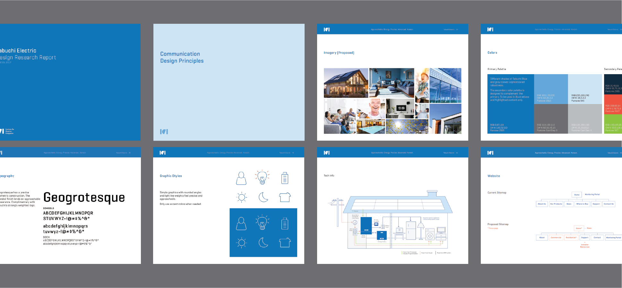This screenshot has height=288, width=622.
Task: Select the green Pantone 367 secondary swatch
Action: click(x=613, y=124)
